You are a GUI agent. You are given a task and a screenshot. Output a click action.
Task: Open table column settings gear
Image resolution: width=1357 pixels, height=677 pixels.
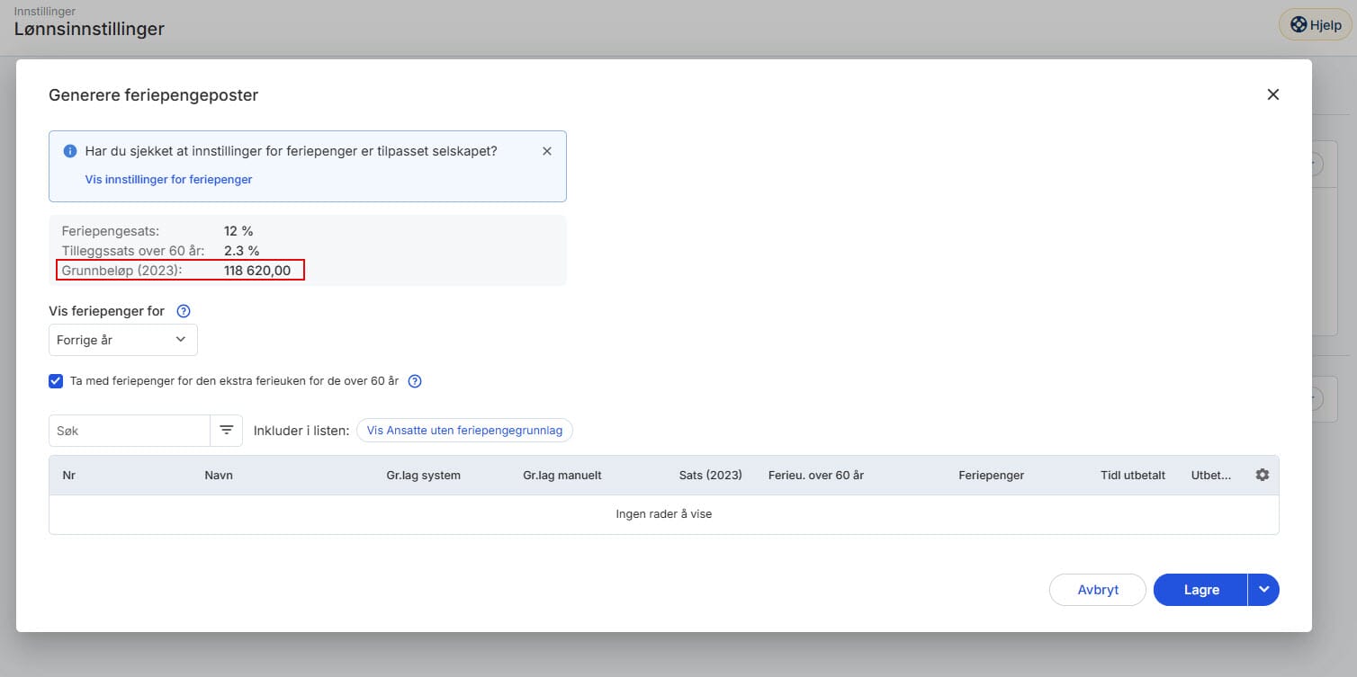[1262, 475]
